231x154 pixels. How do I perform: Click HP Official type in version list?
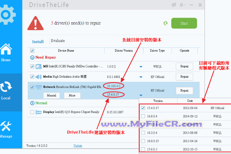[218, 108]
